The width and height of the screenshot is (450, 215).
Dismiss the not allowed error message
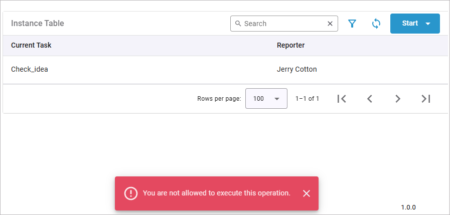(307, 193)
